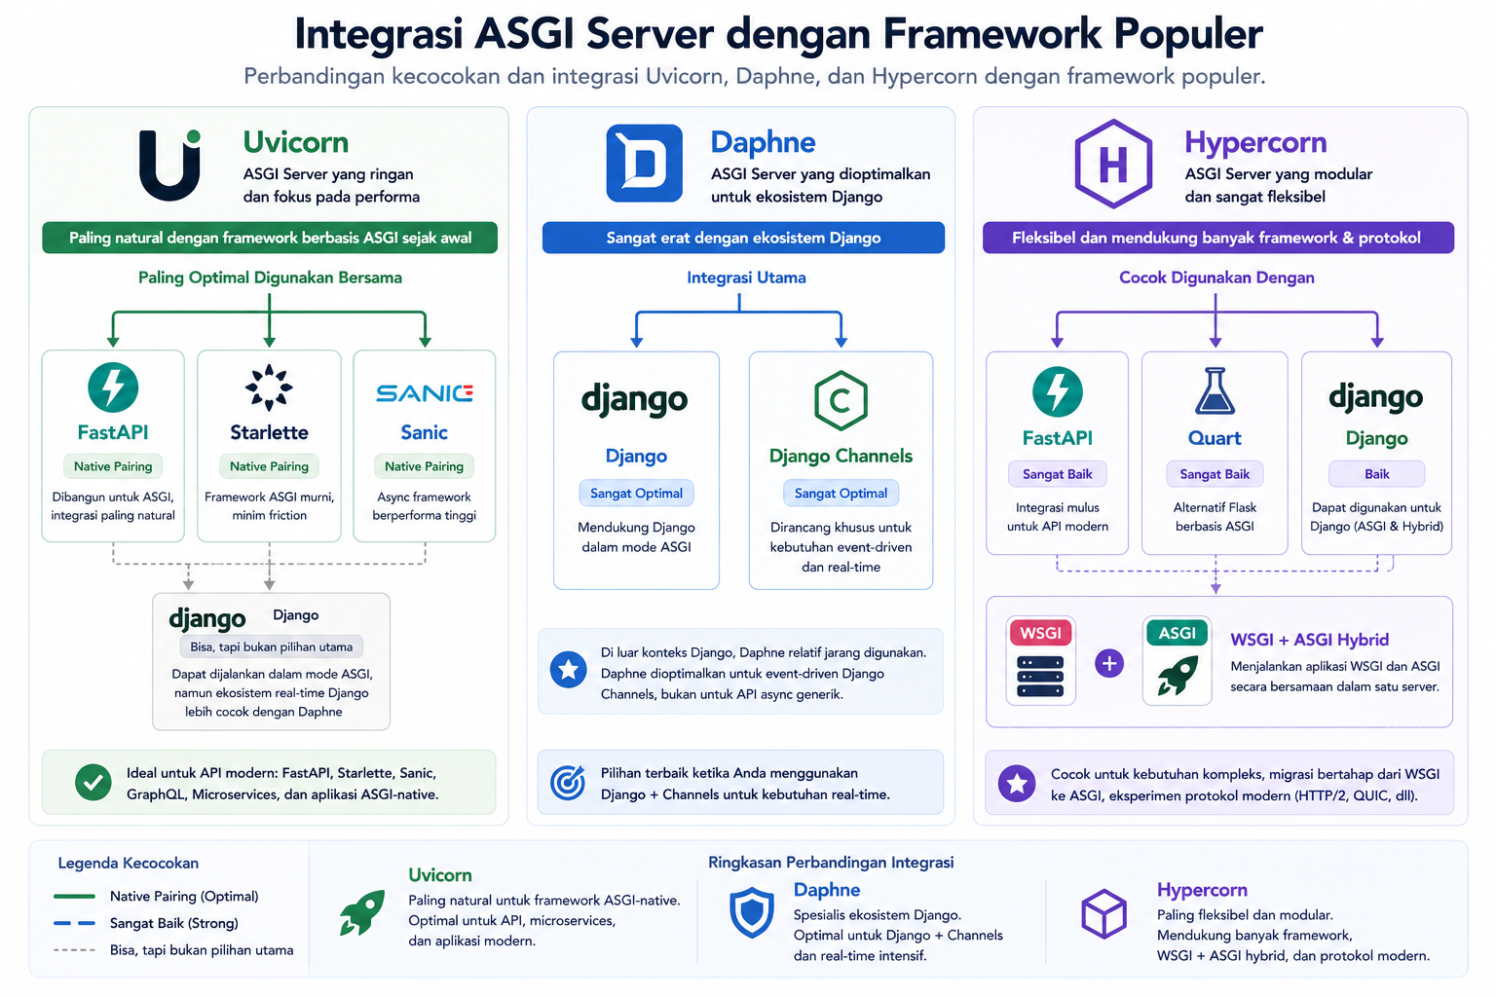The image size is (1496, 997).
Task: Click the 'Quart' card label
Action: [x=1215, y=438]
